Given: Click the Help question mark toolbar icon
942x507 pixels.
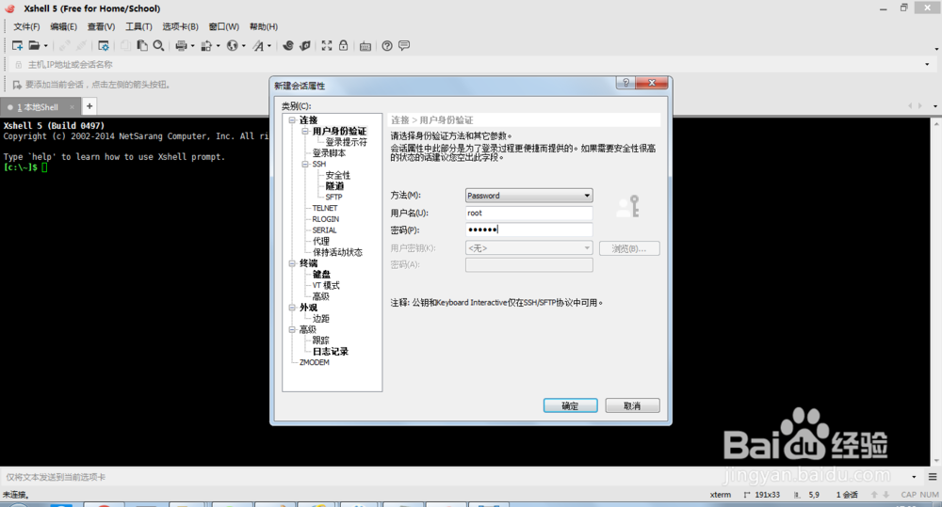Looking at the screenshot, I should click(387, 45).
